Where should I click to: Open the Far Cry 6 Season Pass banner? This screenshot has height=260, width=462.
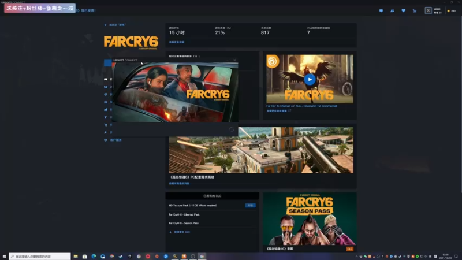pyautogui.click(x=310, y=220)
